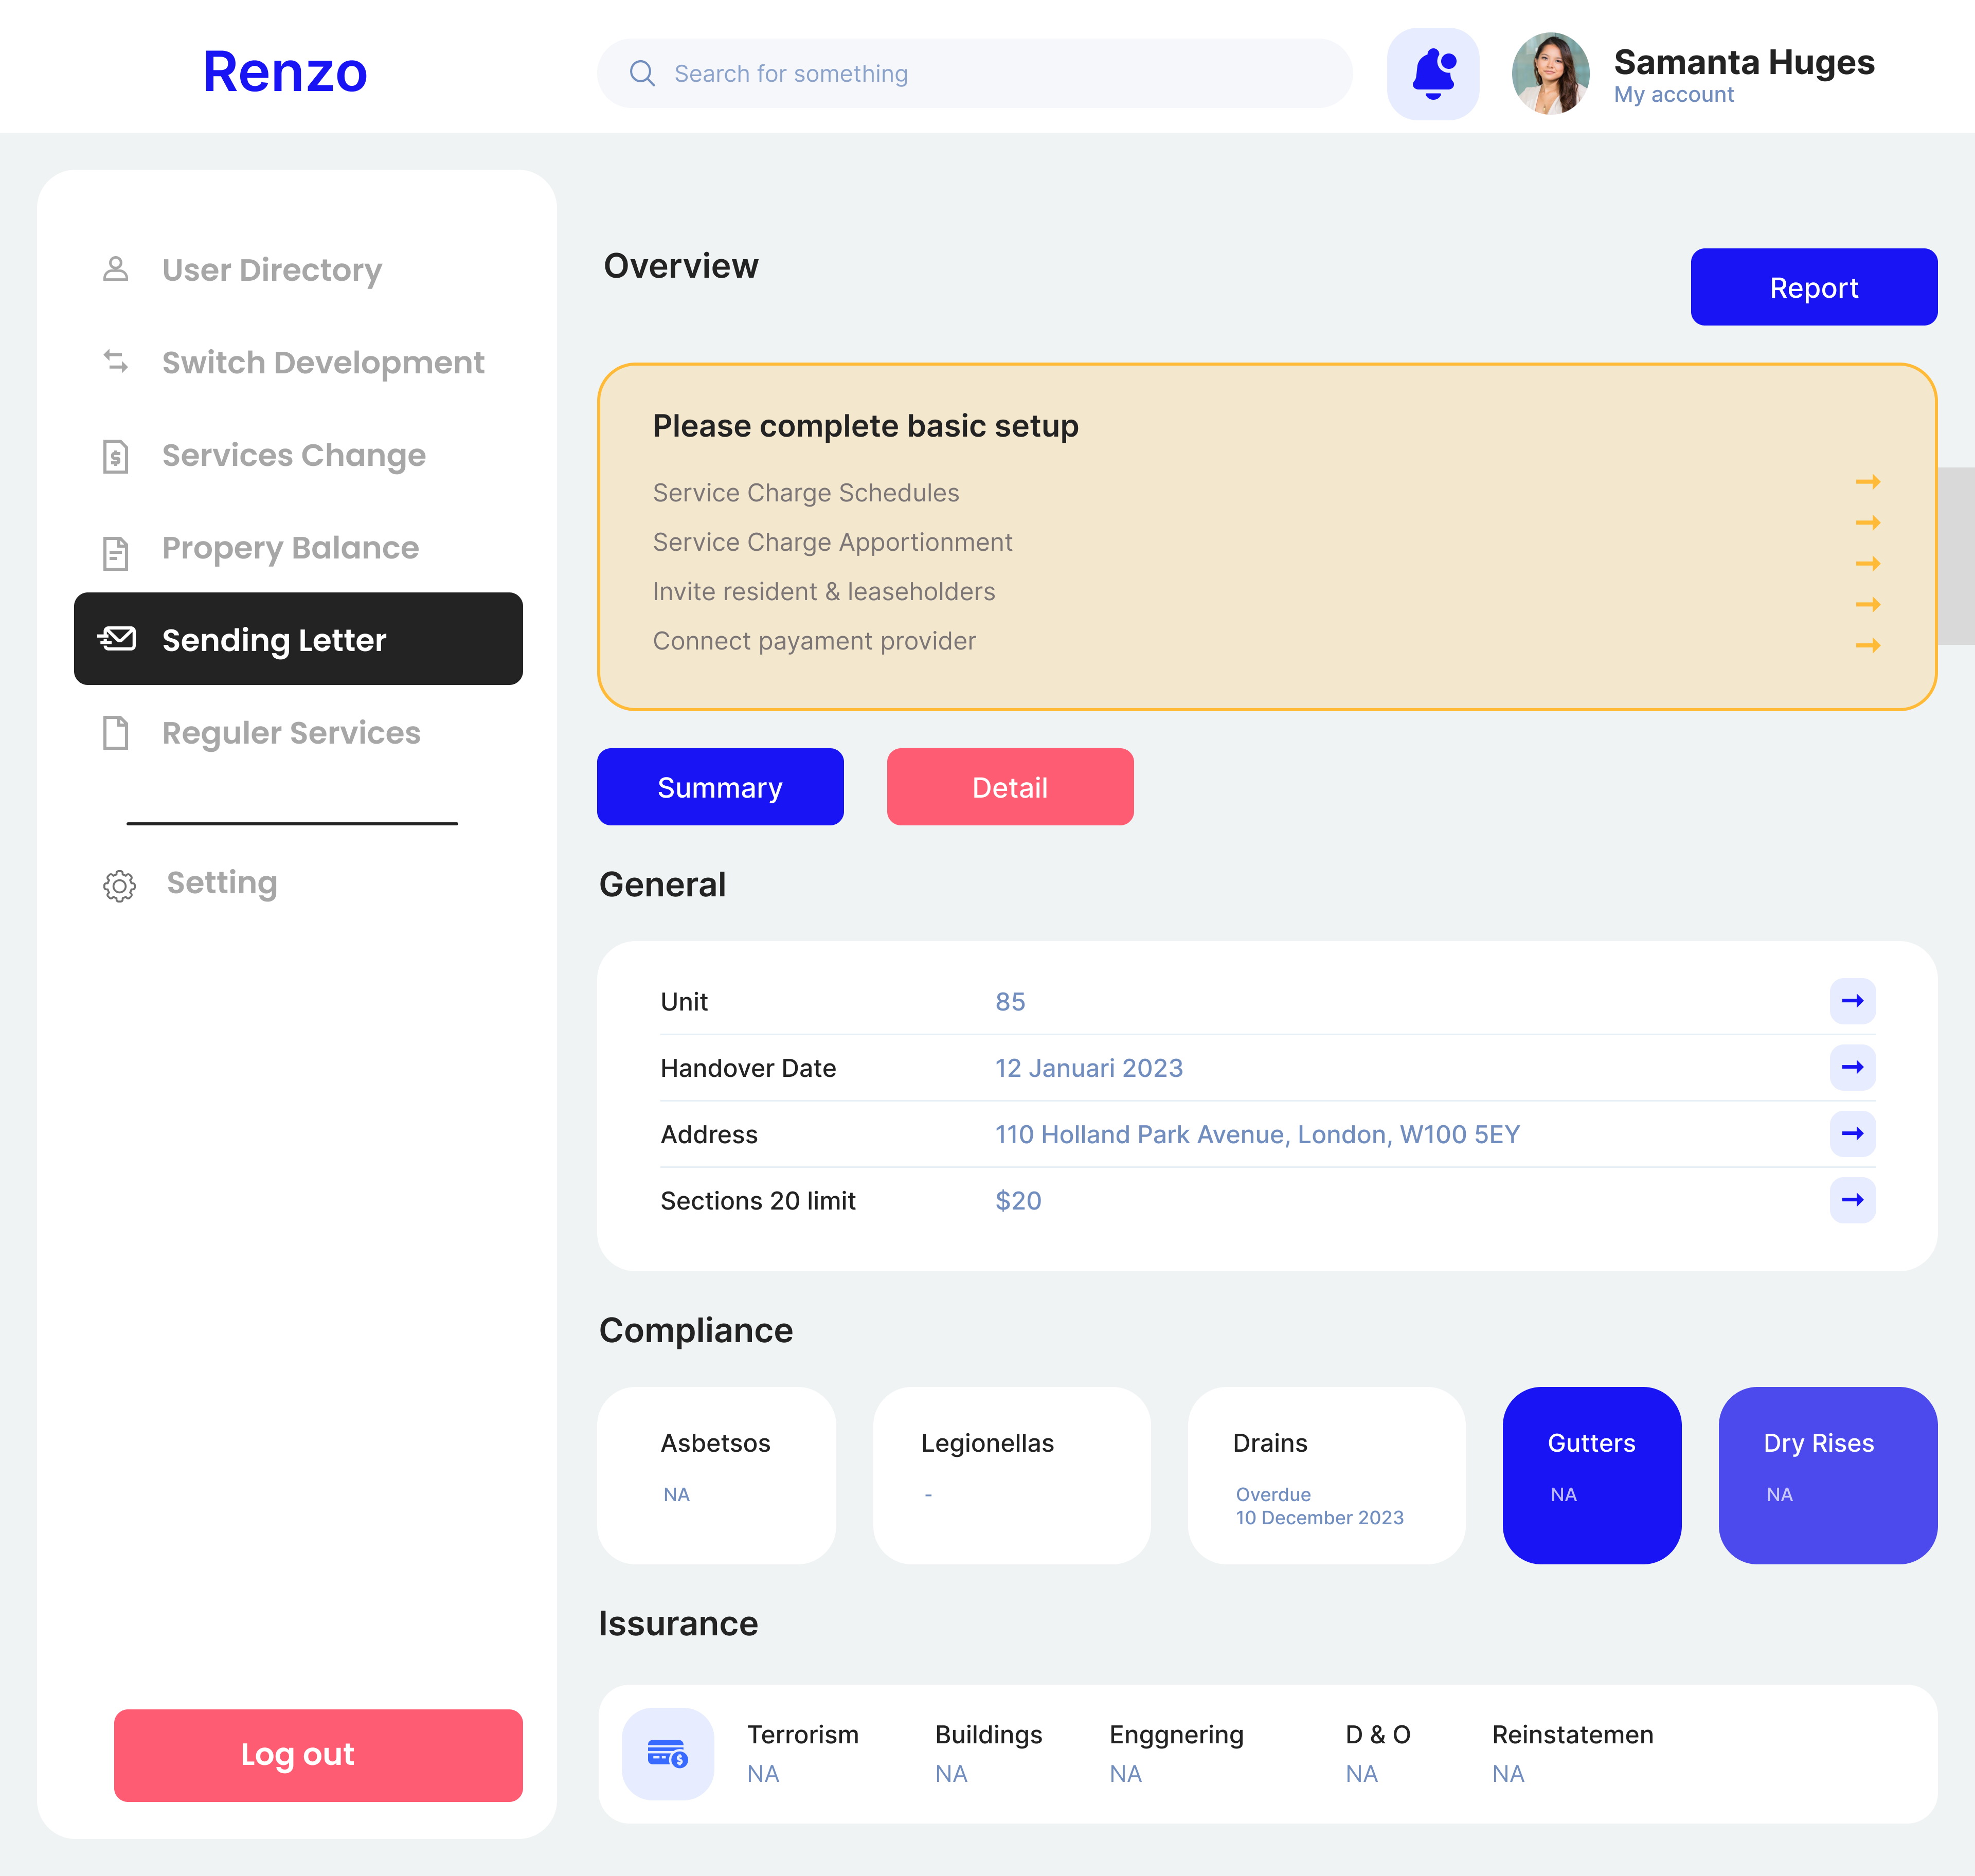Open arrow next to Unit row
Viewport: 1975px width, 1876px height.
click(x=1852, y=1001)
